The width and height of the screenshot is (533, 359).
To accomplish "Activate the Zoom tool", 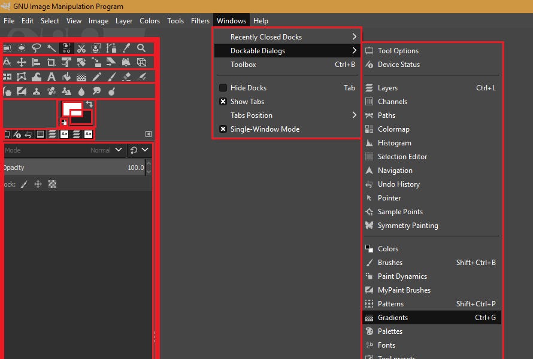I will [140, 48].
